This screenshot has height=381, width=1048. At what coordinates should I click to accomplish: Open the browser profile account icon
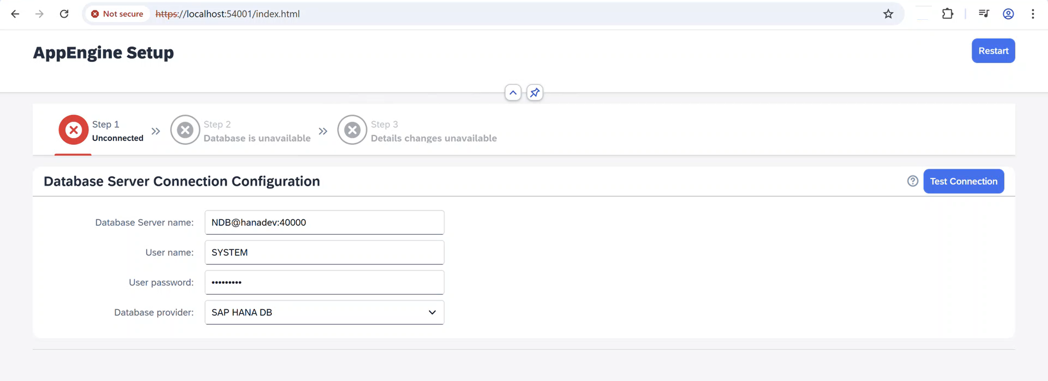click(1008, 13)
